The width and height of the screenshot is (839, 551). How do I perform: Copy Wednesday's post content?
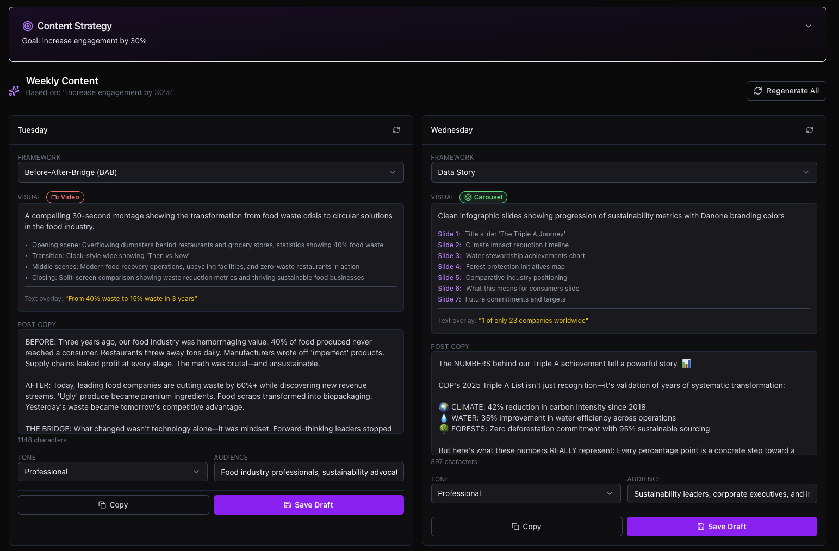[526, 527]
